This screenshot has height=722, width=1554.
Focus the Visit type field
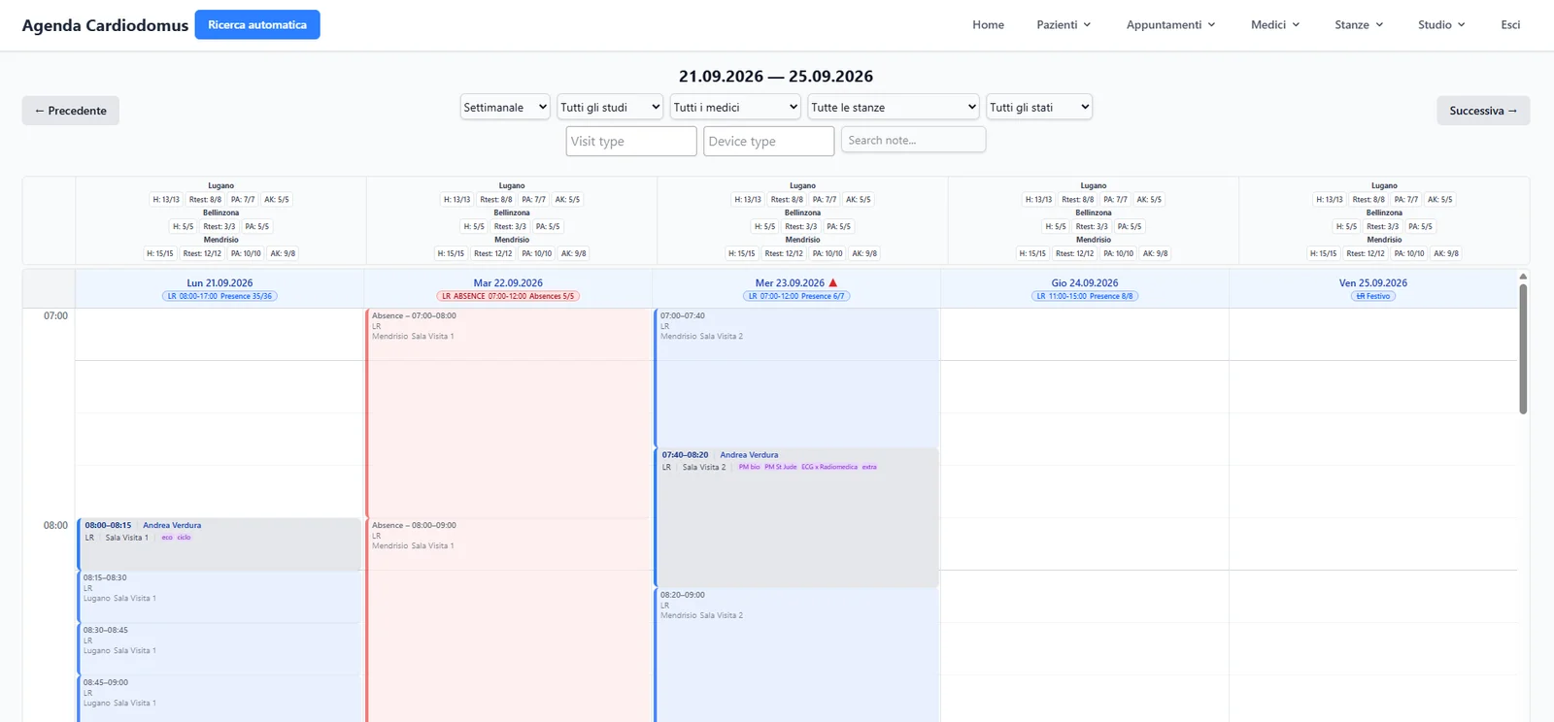(x=631, y=141)
